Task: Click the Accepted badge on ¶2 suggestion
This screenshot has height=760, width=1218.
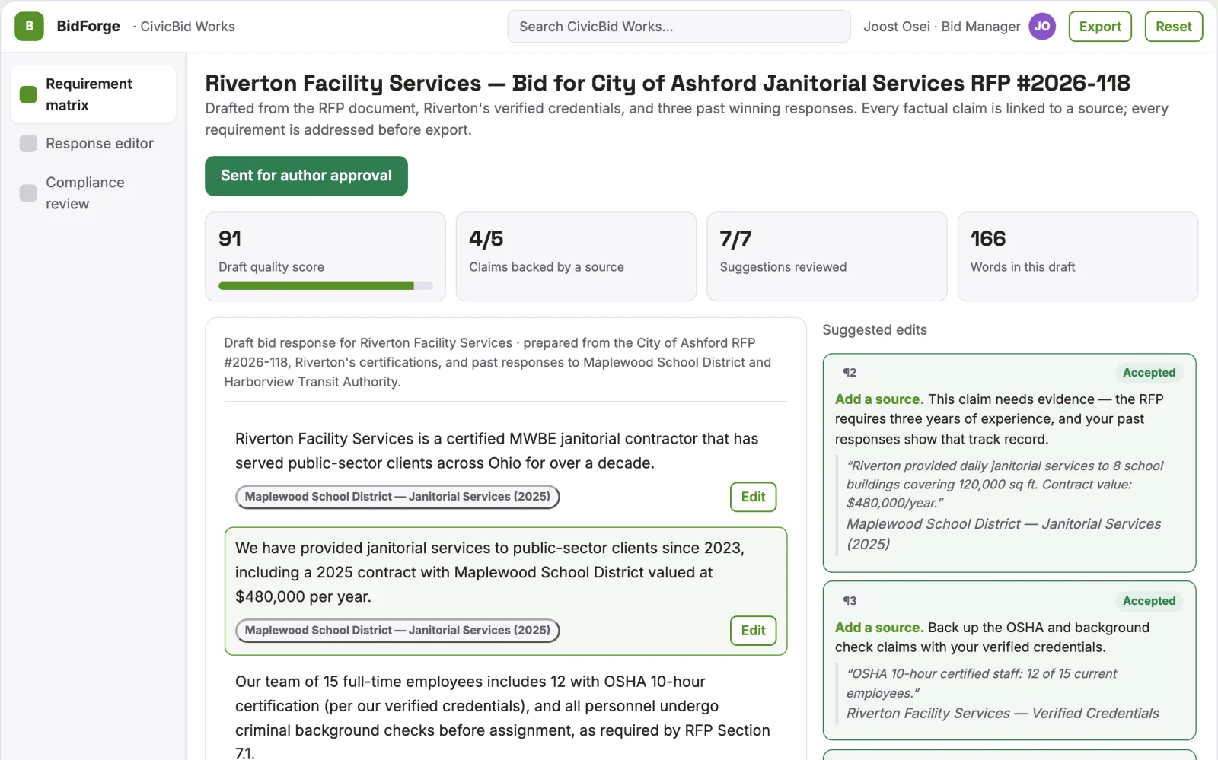Action: coord(1149,373)
